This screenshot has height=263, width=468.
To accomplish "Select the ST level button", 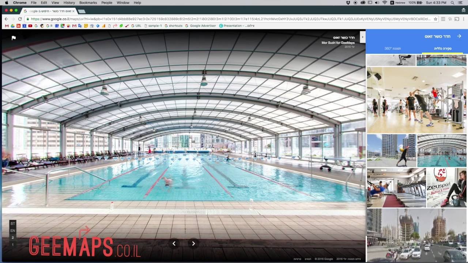I will (x=13, y=224).
